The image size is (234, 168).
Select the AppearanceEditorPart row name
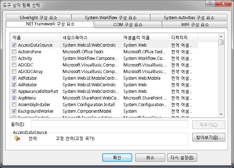[x=38, y=91]
